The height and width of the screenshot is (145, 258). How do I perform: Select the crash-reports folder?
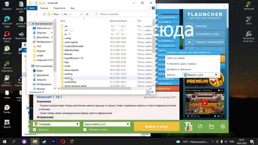(x=71, y=42)
